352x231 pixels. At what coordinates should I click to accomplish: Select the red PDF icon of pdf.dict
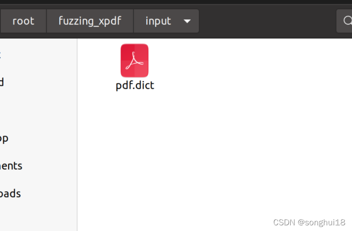point(134,60)
